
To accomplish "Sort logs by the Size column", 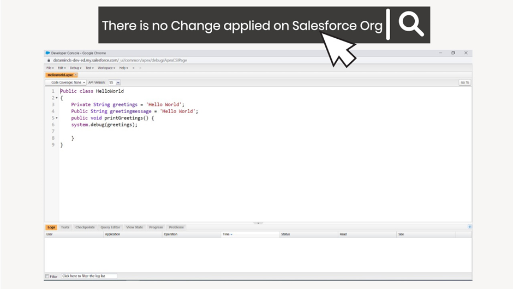I will (x=426, y=234).
